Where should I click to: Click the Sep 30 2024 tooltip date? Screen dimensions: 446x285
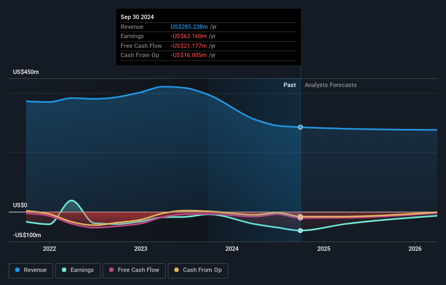pyautogui.click(x=137, y=17)
